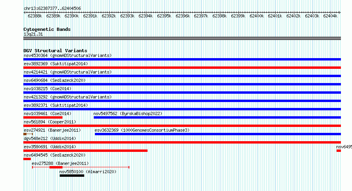Screen dimensions: 352x191
Task: Open nsv561894 (Cooper2011) variant label
Action: coord(50,122)
